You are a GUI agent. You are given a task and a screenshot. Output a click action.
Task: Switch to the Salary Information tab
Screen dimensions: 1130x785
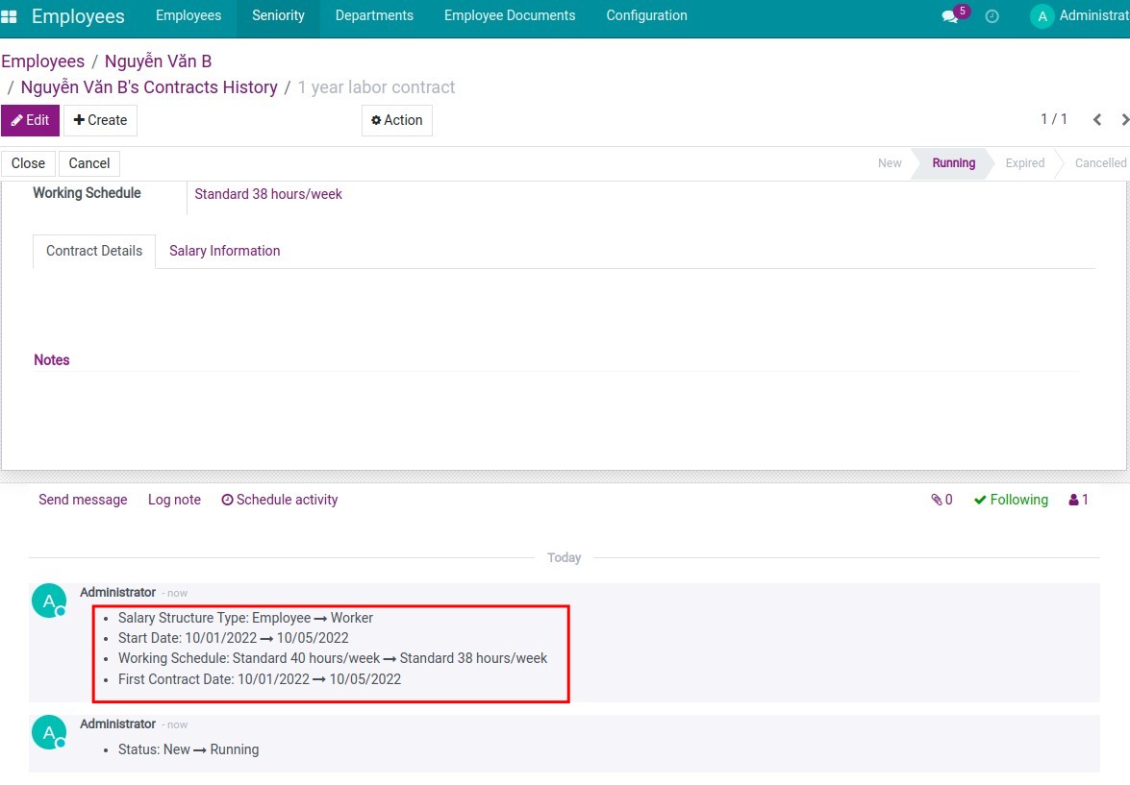coord(224,251)
